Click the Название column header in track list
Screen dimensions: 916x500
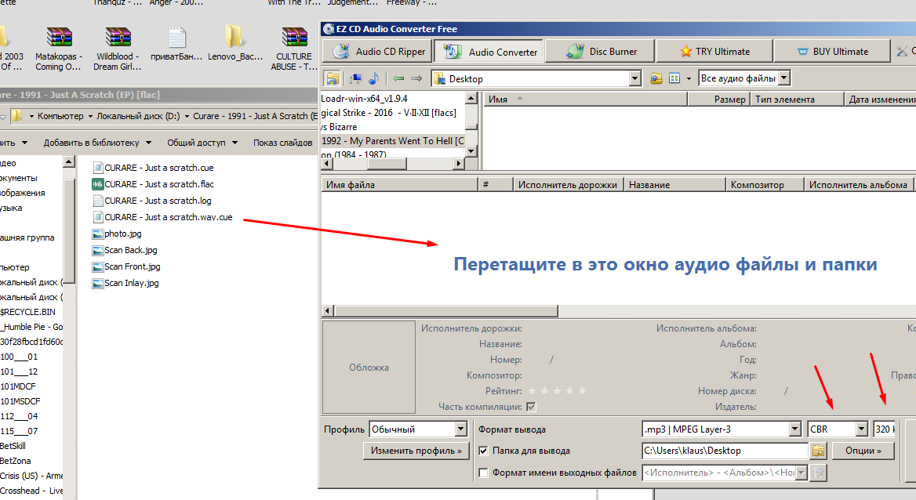point(674,185)
